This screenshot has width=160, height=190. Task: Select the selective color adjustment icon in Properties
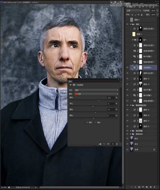point(71,85)
